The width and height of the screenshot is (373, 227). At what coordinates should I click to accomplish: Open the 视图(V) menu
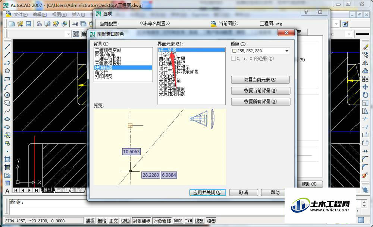click(59, 15)
